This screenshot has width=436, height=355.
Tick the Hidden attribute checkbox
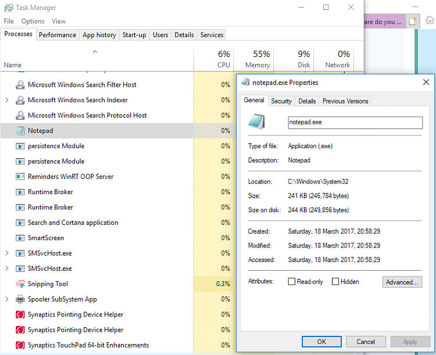click(335, 282)
